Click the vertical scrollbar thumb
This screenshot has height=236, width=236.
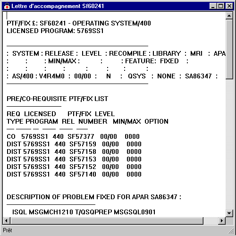point(229,49)
